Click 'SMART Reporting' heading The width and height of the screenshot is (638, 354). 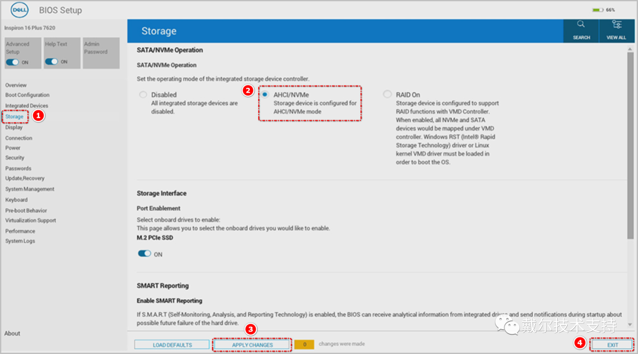[163, 286]
